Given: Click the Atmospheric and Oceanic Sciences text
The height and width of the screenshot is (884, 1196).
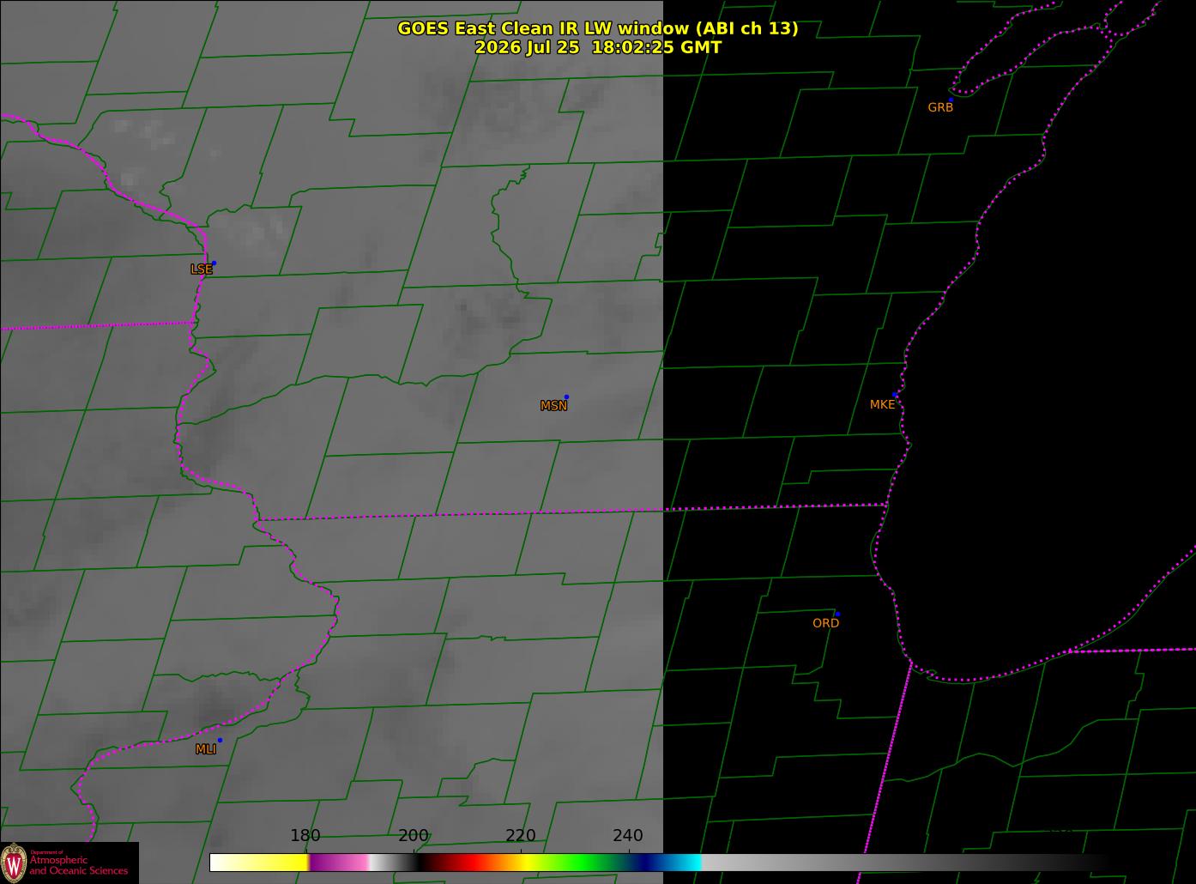Looking at the screenshot, I should (79, 865).
